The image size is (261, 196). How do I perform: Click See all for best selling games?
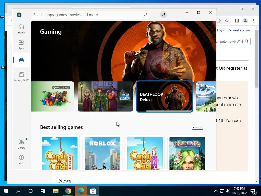click(x=198, y=128)
